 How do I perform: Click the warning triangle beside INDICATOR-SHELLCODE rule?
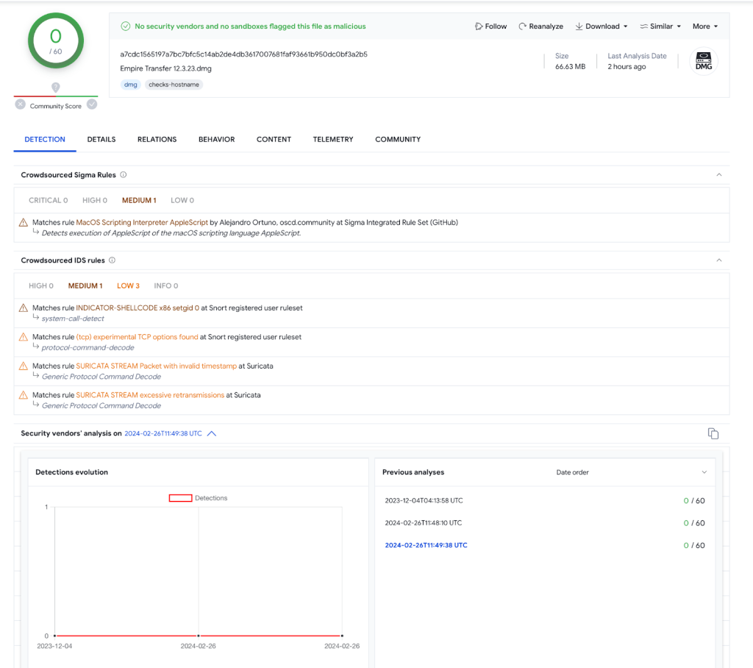point(23,308)
